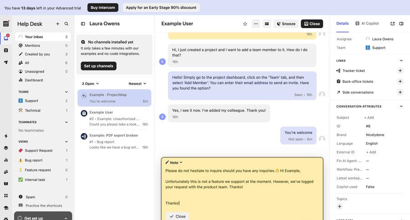Viewport: 410px width, 220px height.
Task: Open conversation in new window icon
Action: click(393, 24)
